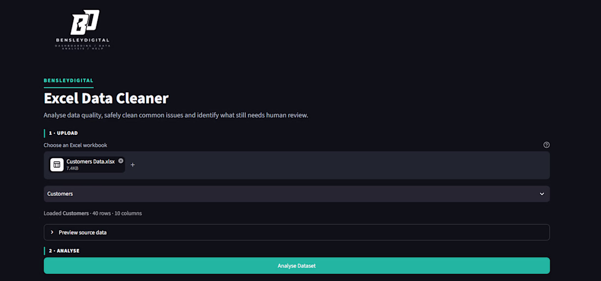Click the Choose an Excel workbook label
601x281 pixels.
(75, 145)
